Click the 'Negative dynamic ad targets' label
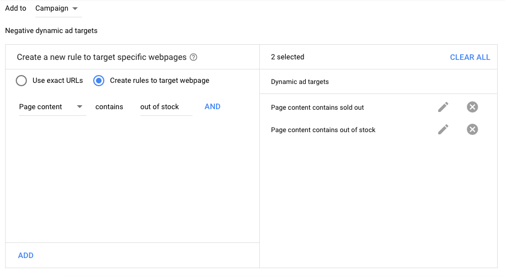 click(51, 31)
